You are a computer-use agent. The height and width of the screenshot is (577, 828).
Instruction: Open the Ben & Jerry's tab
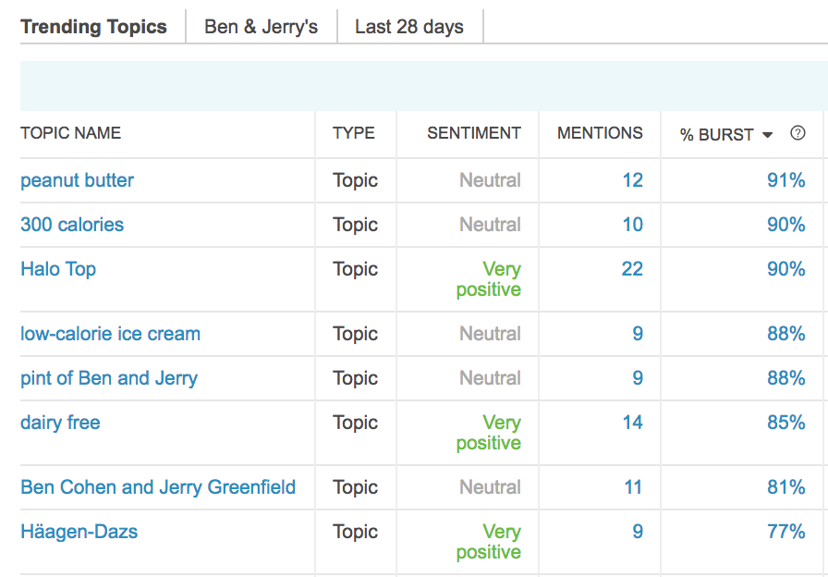tap(261, 27)
